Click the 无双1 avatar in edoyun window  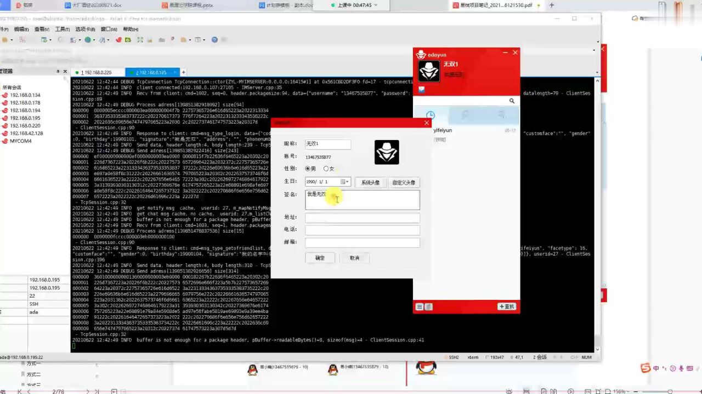pyautogui.click(x=429, y=71)
